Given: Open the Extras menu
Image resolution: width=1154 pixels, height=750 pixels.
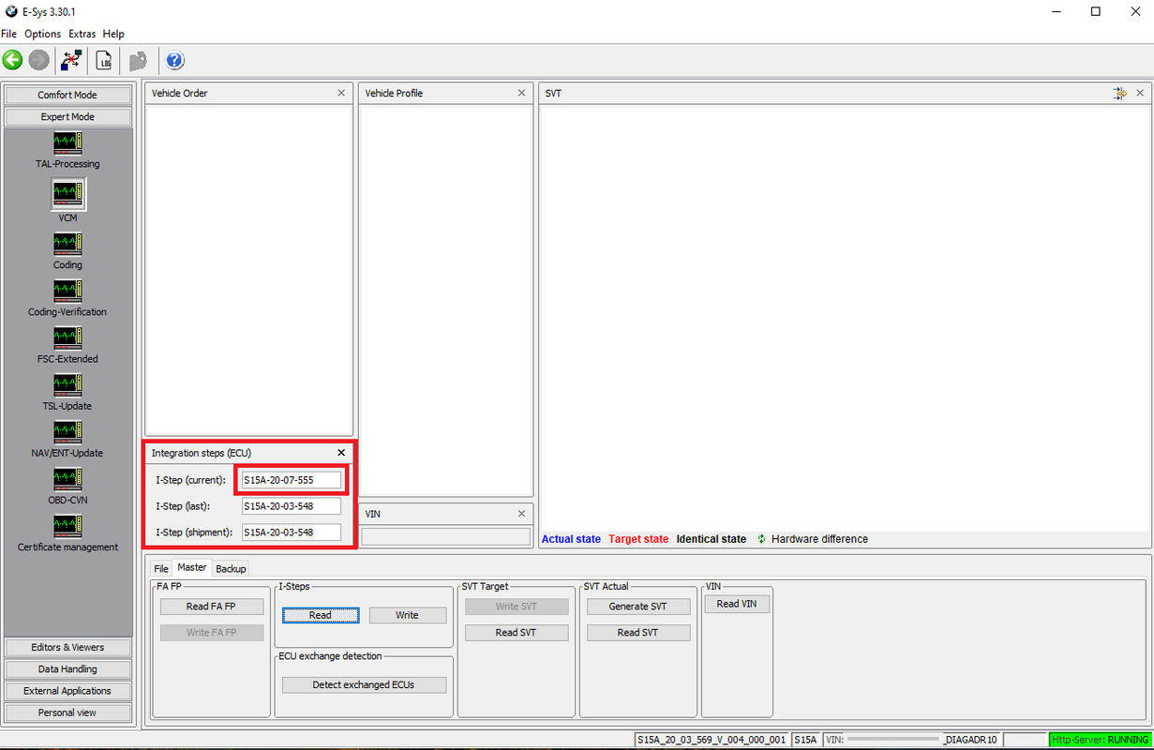Looking at the screenshot, I should pyautogui.click(x=82, y=34).
